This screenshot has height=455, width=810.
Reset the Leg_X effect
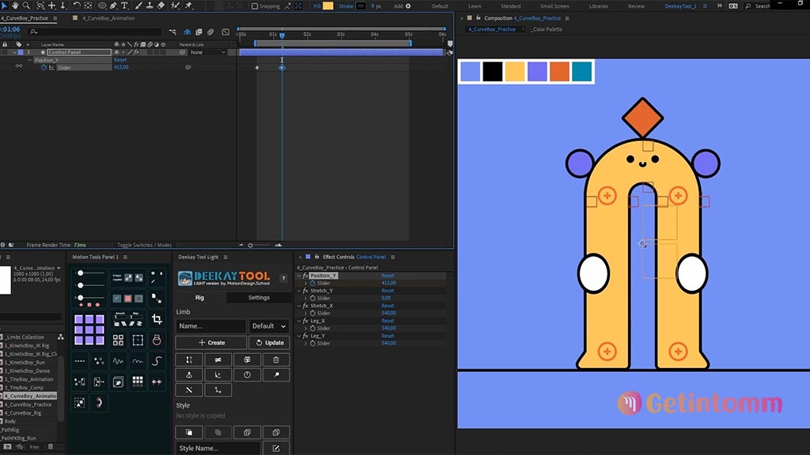(x=388, y=321)
